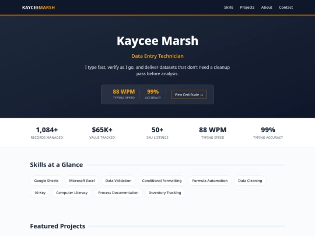This screenshot has width=315, height=236.
Task: Select the Microsoft Excel skill tag
Action: click(x=82, y=181)
